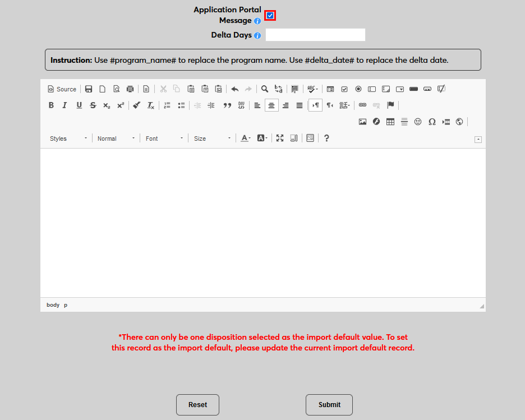The image size is (525, 420).
Task: Insert a numbered list
Action: 167,105
